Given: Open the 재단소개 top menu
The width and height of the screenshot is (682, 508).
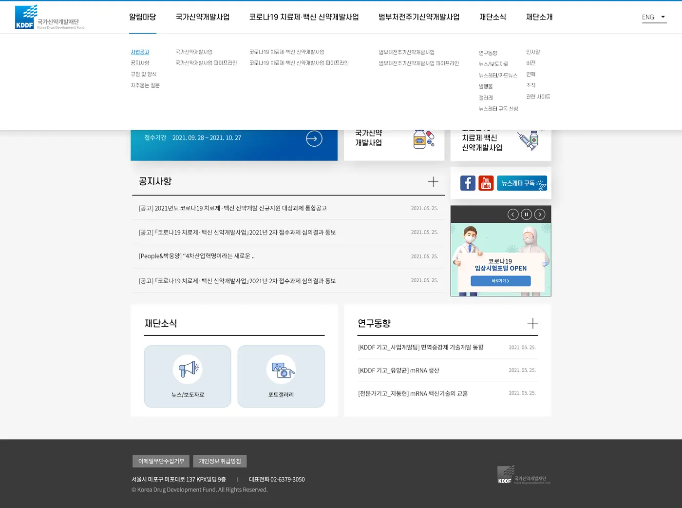Looking at the screenshot, I should click(539, 17).
